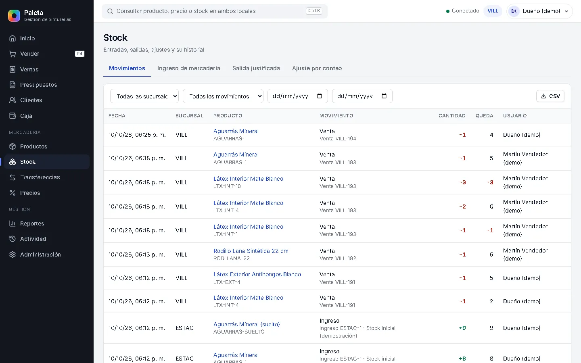Open the Actividad history icon
Image resolution: width=581 pixels, height=363 pixels.
pos(13,239)
